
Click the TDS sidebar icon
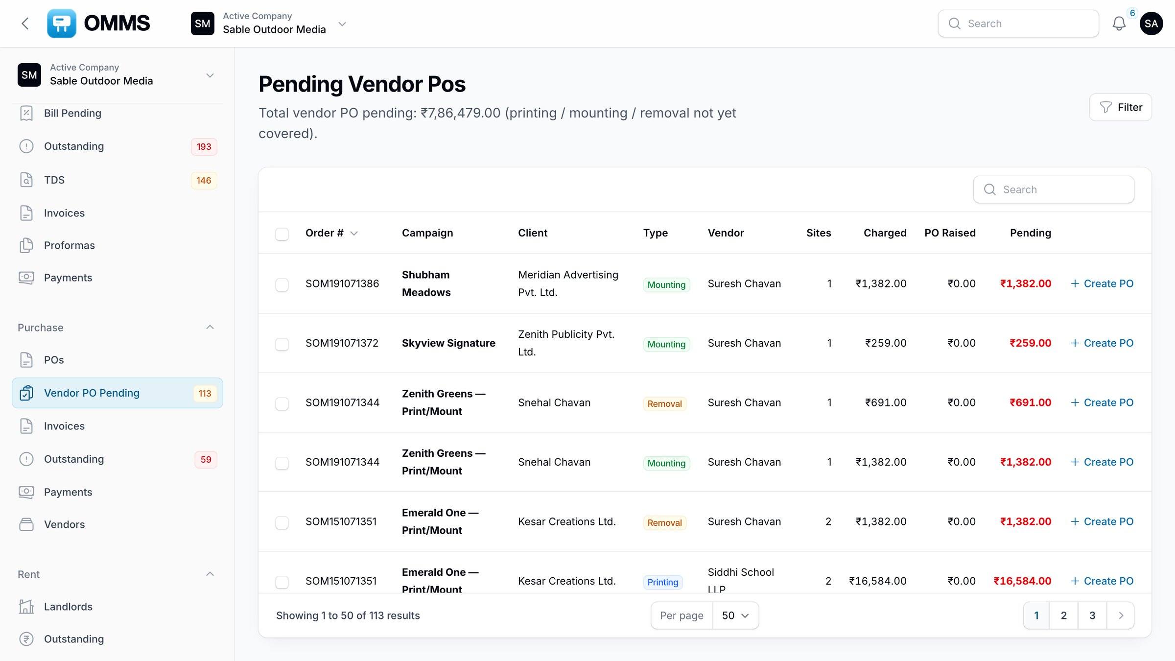click(x=26, y=180)
